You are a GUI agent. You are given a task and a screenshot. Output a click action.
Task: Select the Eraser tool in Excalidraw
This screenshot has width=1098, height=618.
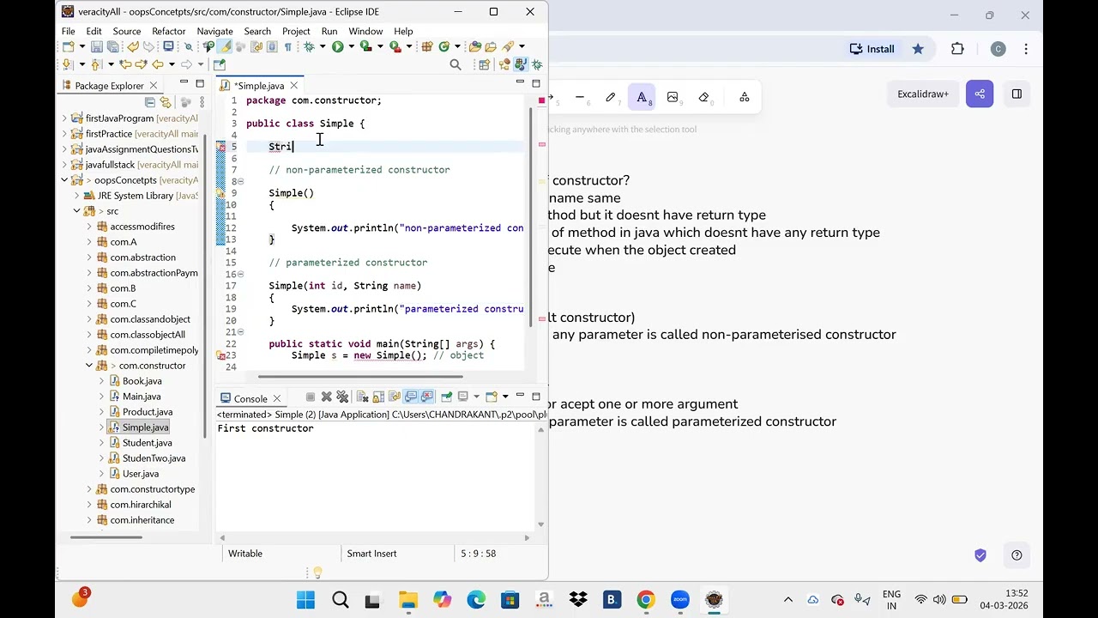[704, 98]
